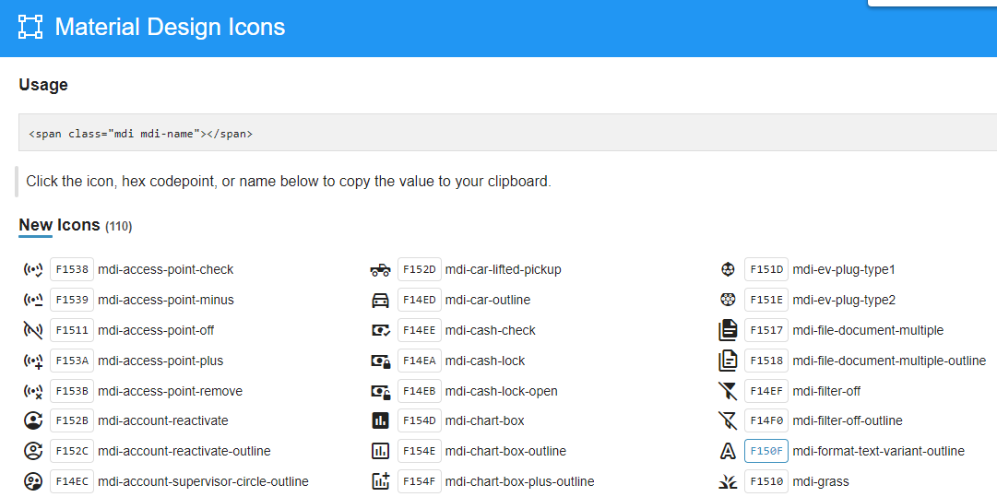
Task: Copy the name mdi-cash-lock-open
Action: click(x=502, y=391)
